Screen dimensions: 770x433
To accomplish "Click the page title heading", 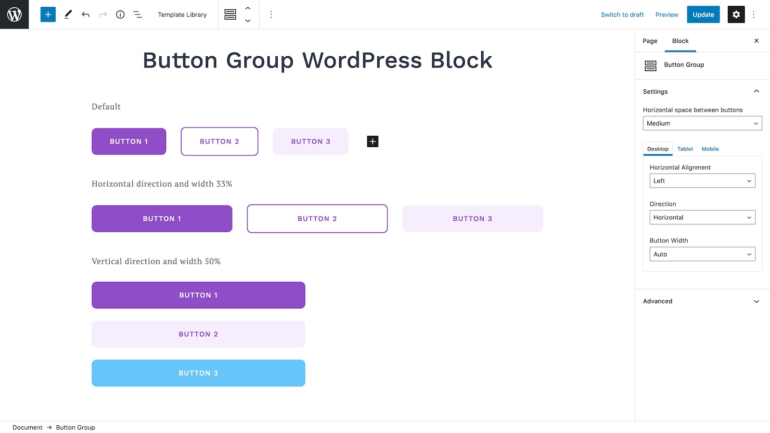I will coord(318,61).
